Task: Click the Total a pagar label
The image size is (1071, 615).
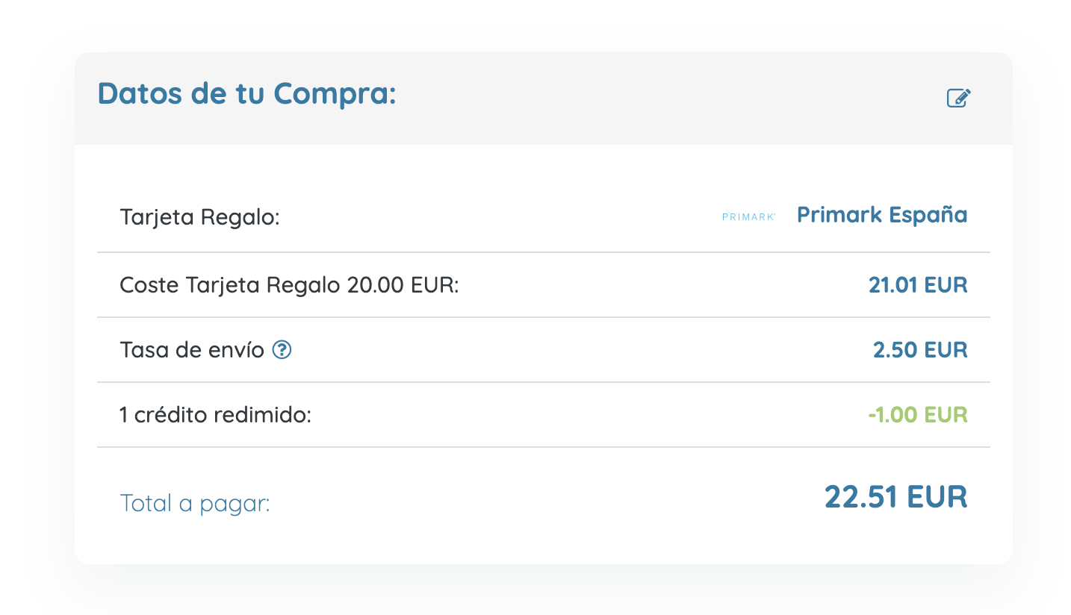Action: 195,504
